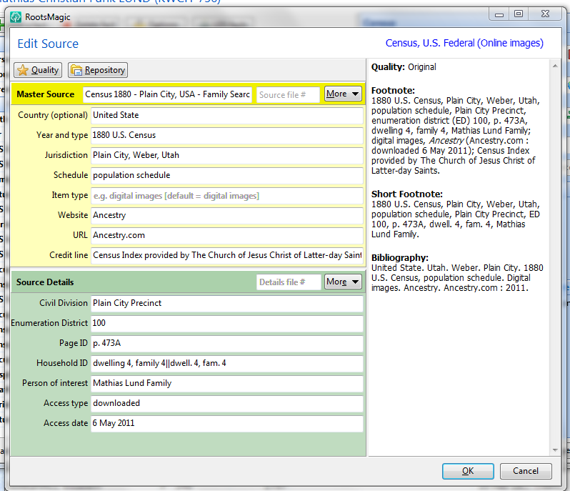Click the Repository folder icon

(76, 70)
